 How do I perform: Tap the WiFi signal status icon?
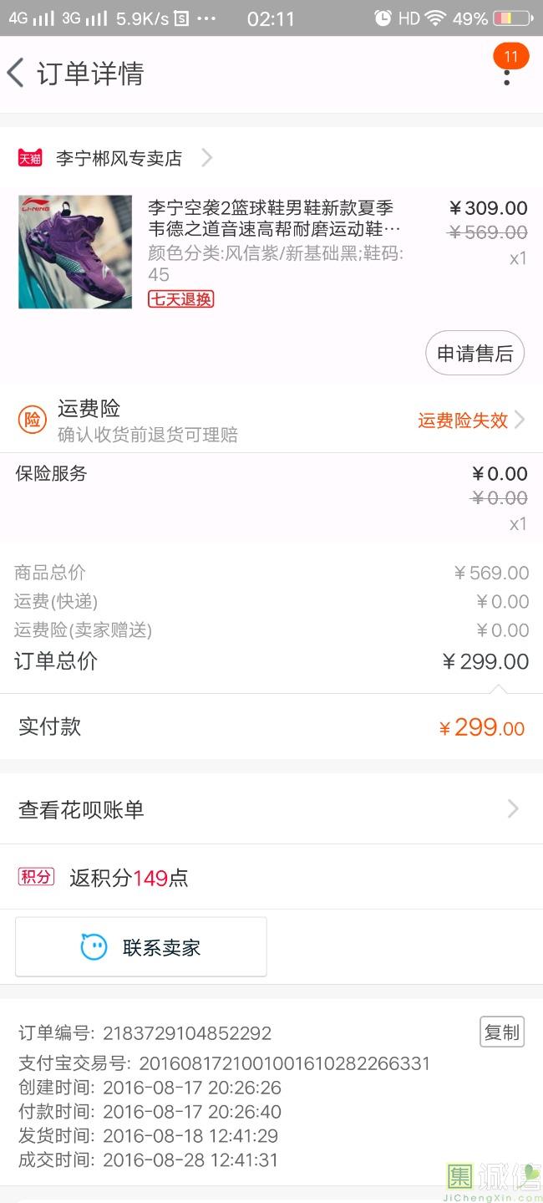(435, 18)
